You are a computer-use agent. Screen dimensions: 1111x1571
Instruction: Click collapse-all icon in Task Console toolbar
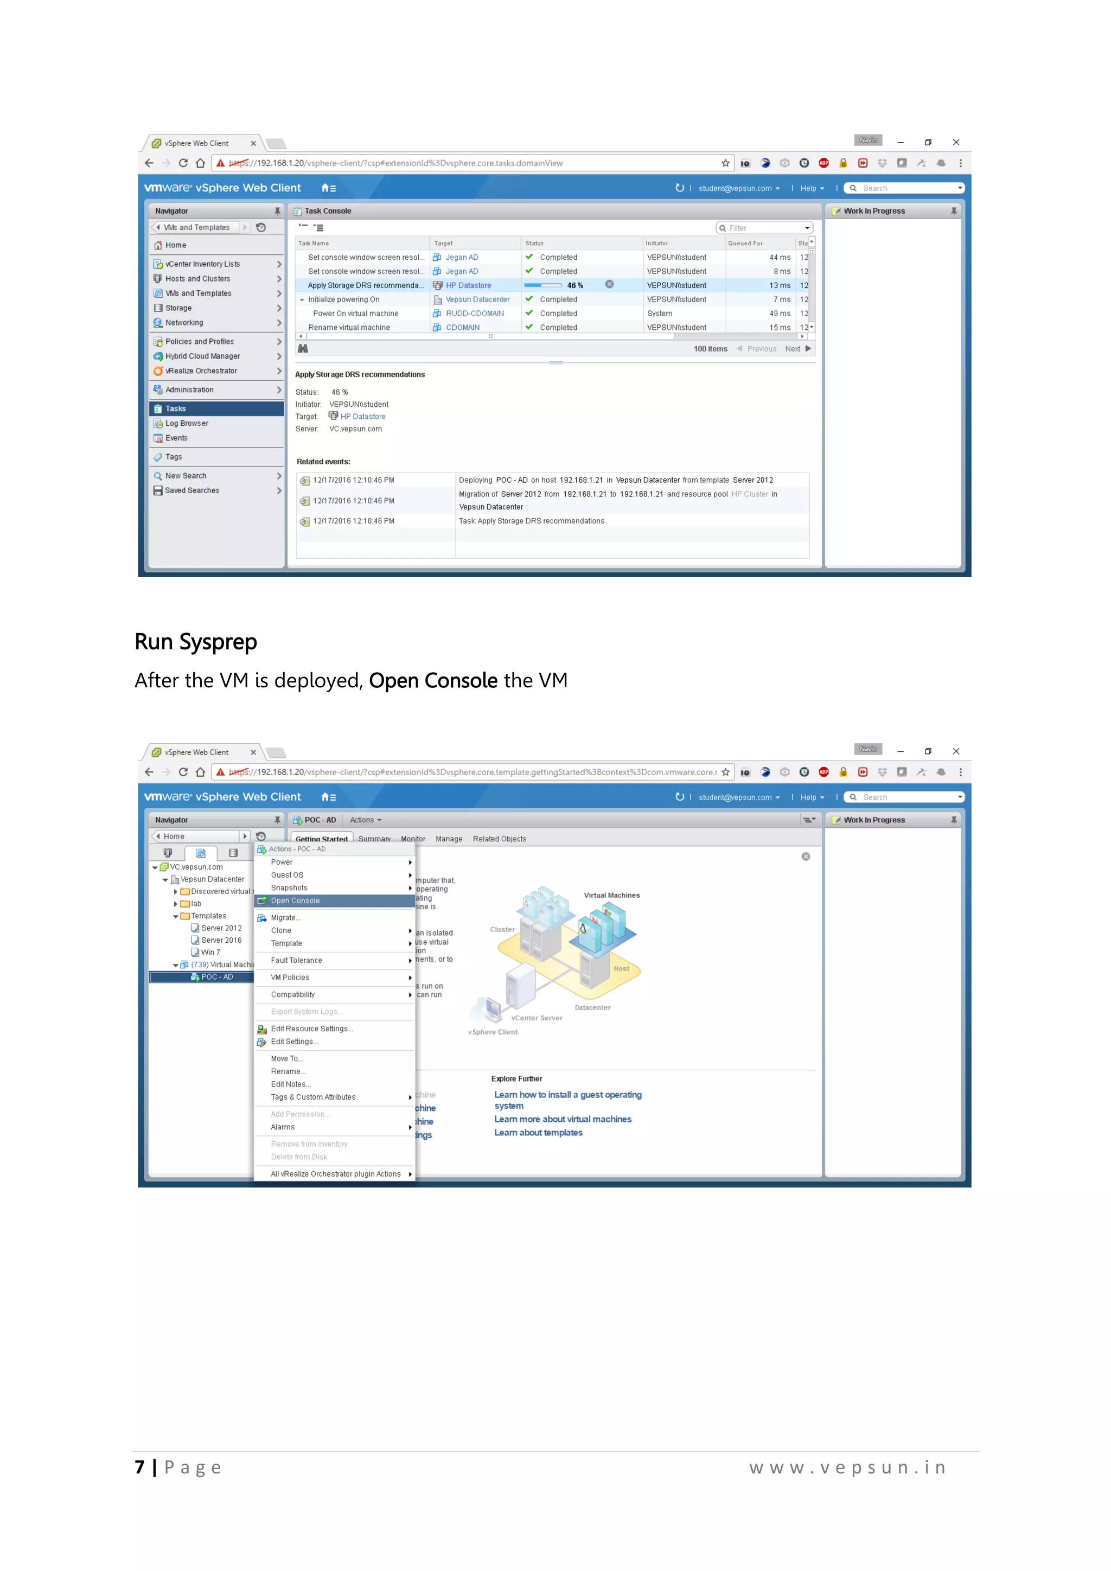coord(303,226)
